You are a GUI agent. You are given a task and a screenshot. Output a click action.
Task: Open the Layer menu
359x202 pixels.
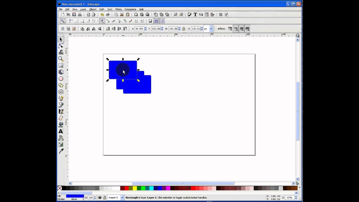[83, 9]
